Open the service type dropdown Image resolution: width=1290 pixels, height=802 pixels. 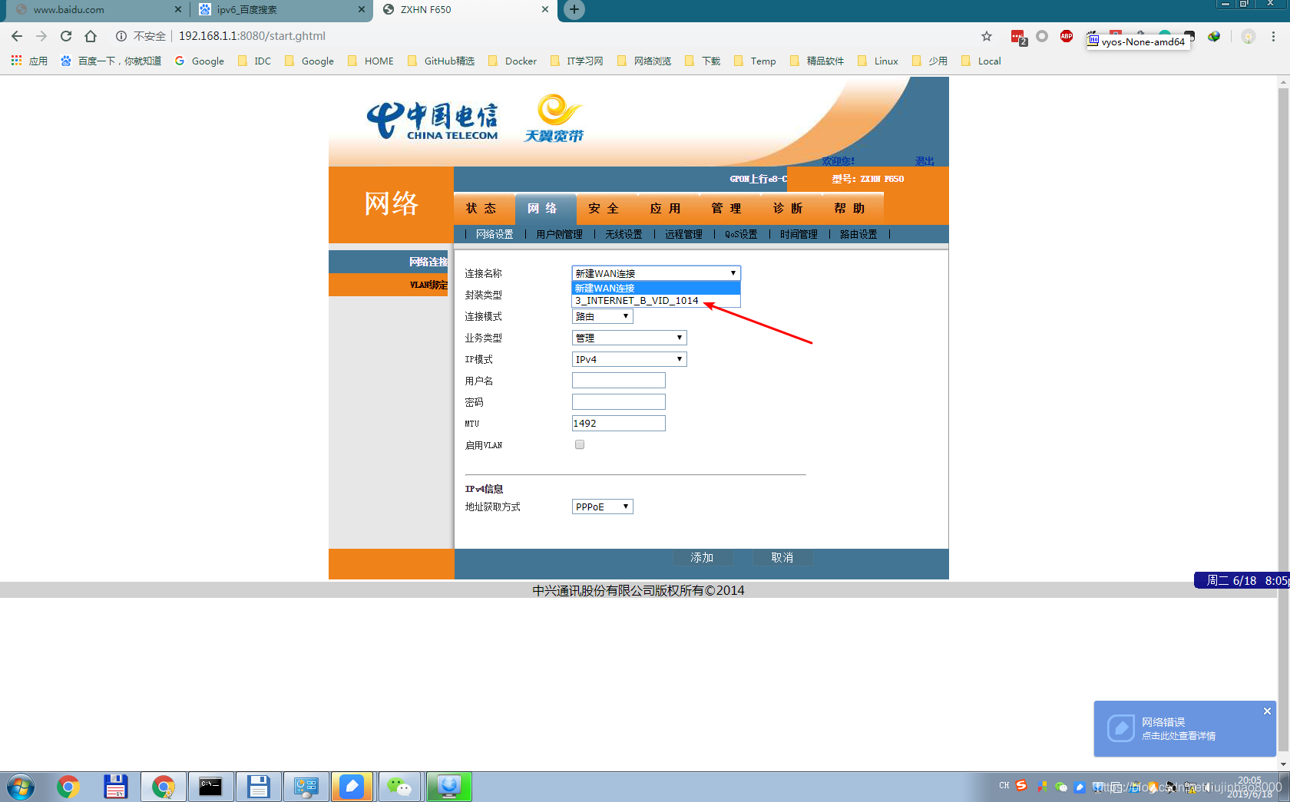click(x=630, y=338)
